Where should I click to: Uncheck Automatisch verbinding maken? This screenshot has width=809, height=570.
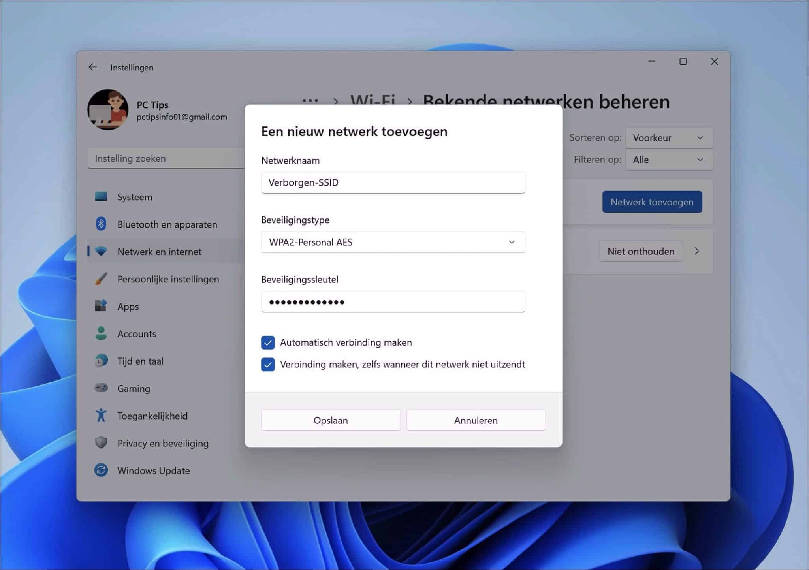pyautogui.click(x=268, y=342)
